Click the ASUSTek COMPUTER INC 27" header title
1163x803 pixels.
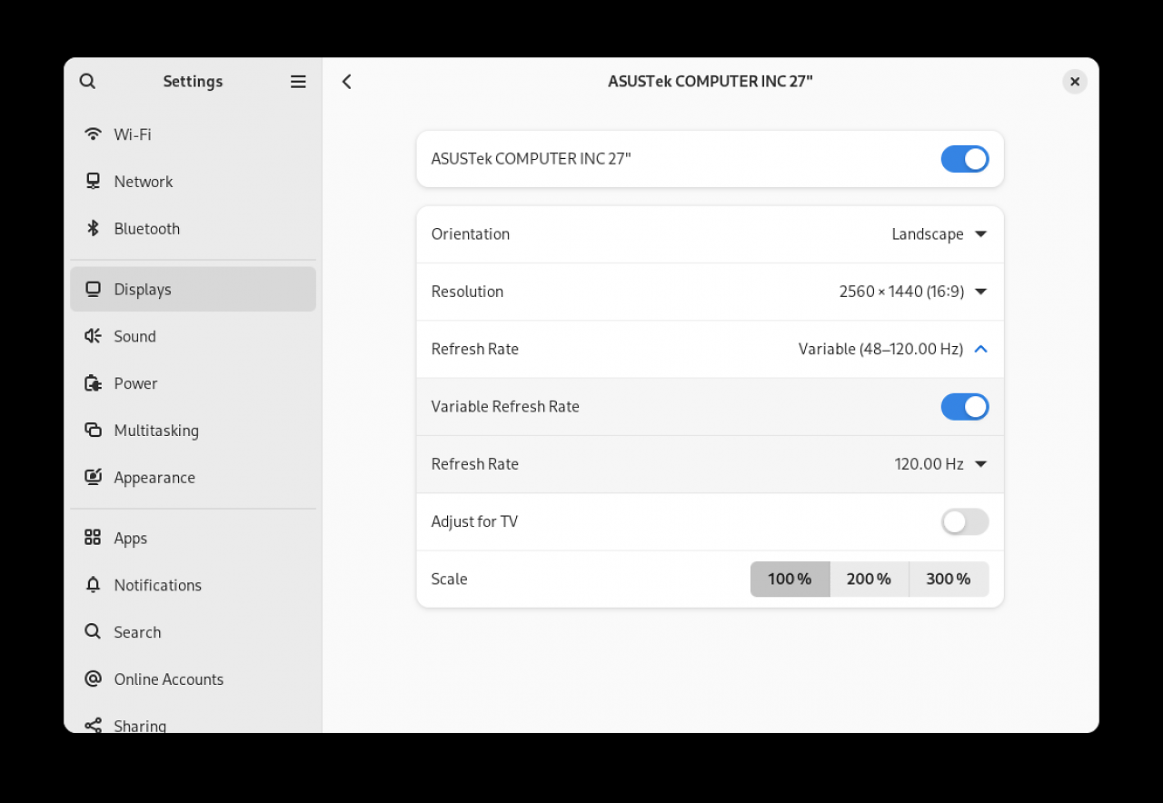(711, 82)
